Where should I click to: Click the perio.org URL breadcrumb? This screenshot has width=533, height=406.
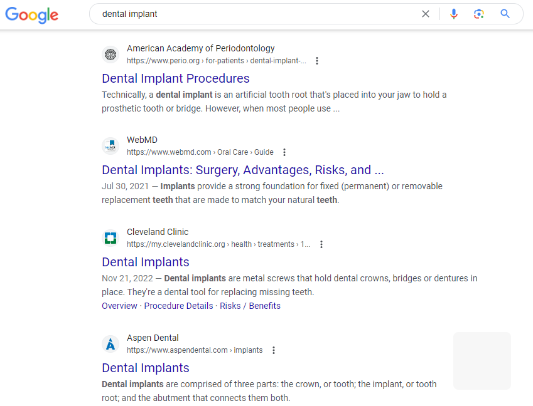coord(216,61)
